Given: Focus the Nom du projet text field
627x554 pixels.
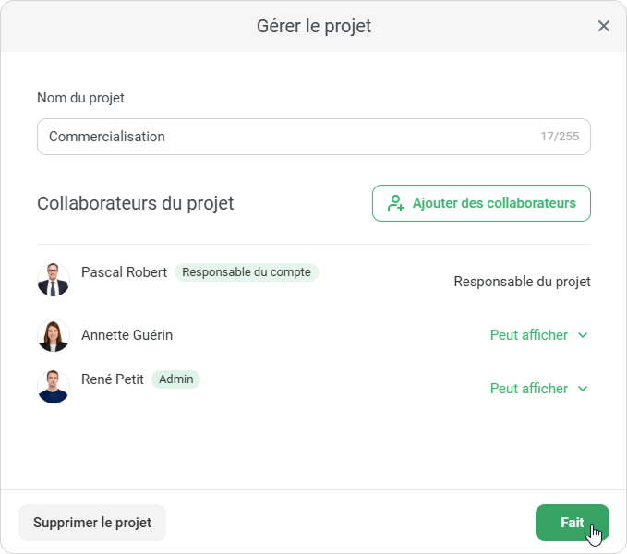Looking at the screenshot, I should (286, 137).
